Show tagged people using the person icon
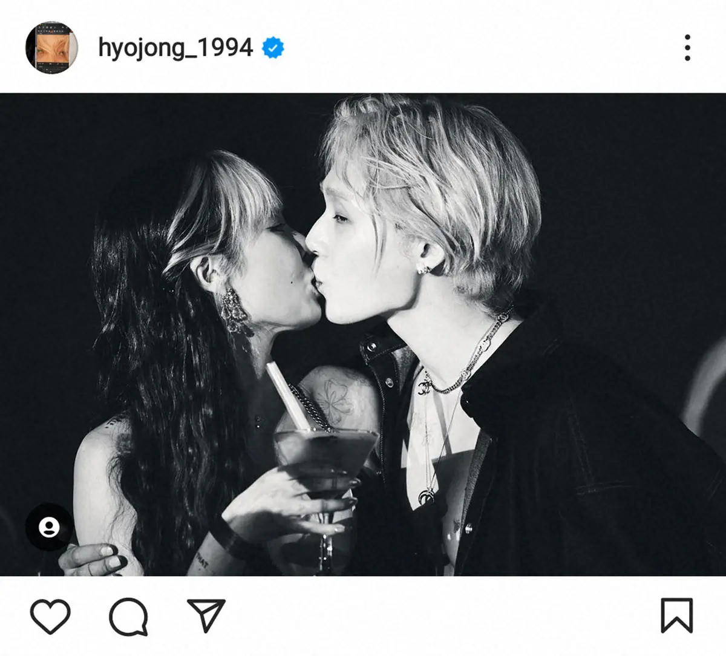The image size is (726, 656). click(49, 527)
